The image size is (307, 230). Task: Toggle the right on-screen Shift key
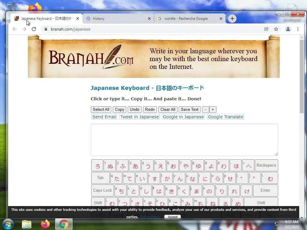pos(261,202)
